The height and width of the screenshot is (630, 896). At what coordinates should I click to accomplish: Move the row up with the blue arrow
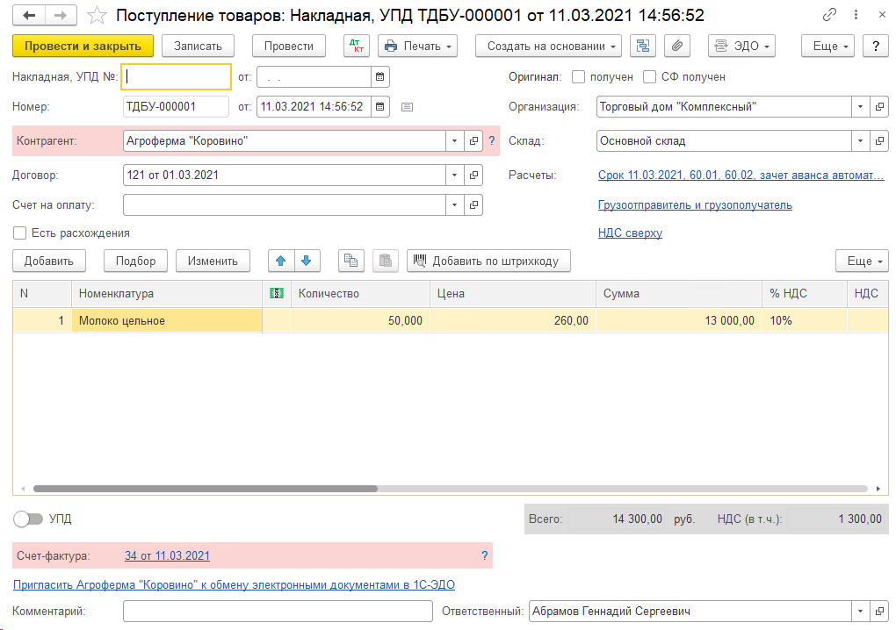(x=281, y=261)
